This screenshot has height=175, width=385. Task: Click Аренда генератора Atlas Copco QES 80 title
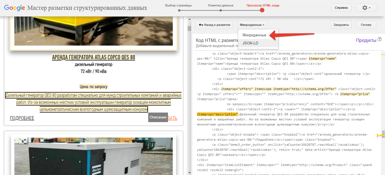[x=94, y=57]
